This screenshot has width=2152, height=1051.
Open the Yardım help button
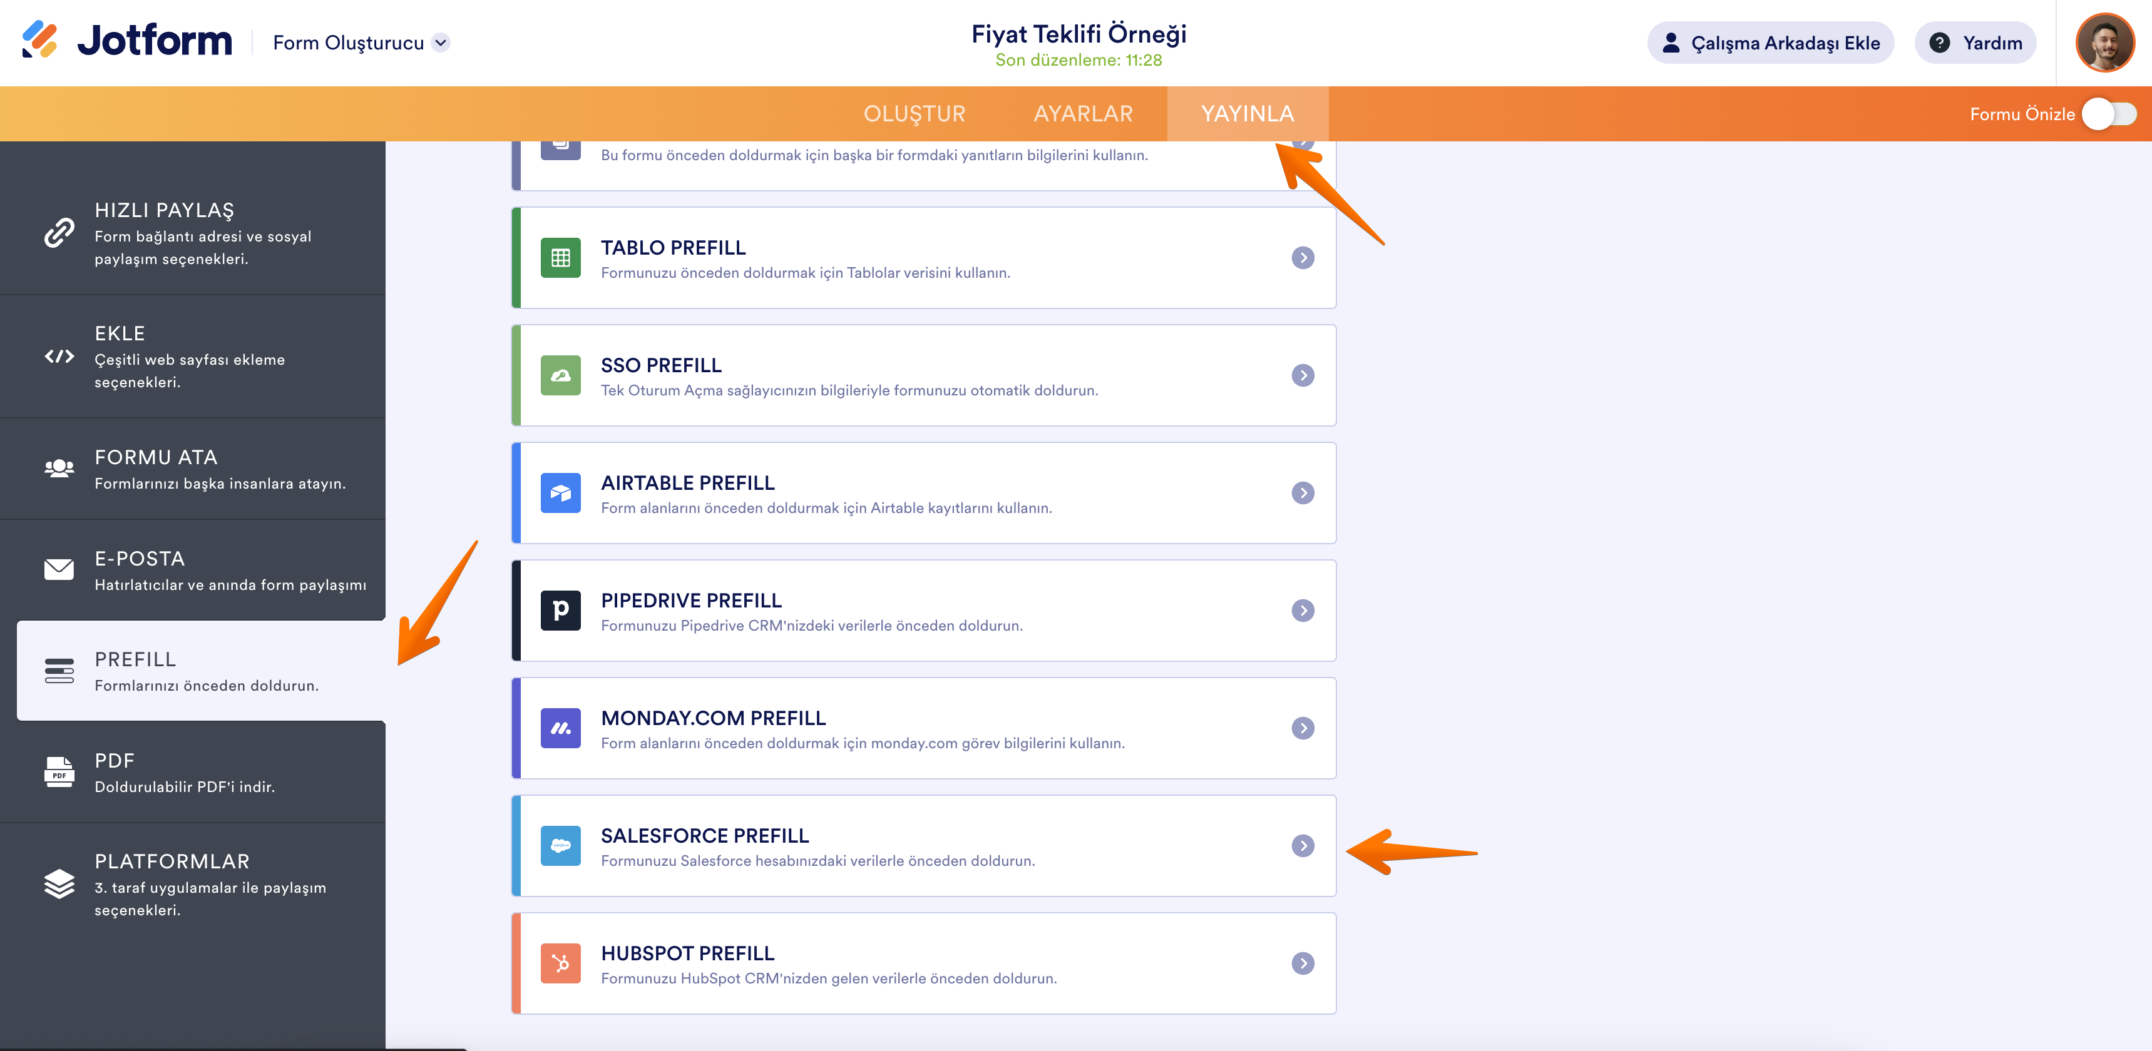(1975, 43)
